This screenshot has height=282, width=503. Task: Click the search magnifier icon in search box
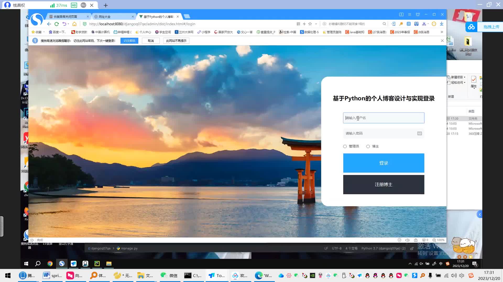coord(384,24)
